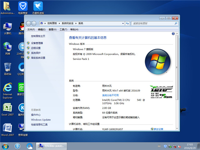
Task: Open the Windows Start menu orb
Action: click(x=5, y=146)
